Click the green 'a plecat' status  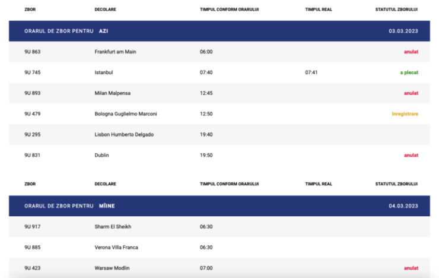(x=409, y=72)
